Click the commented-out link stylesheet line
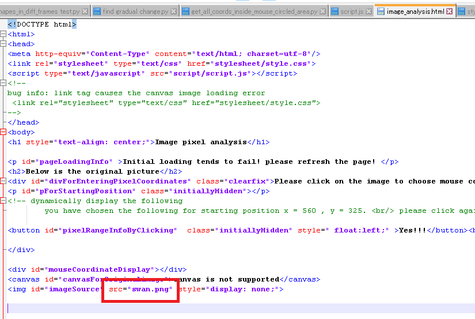The height and width of the screenshot is (319, 475). point(166,103)
